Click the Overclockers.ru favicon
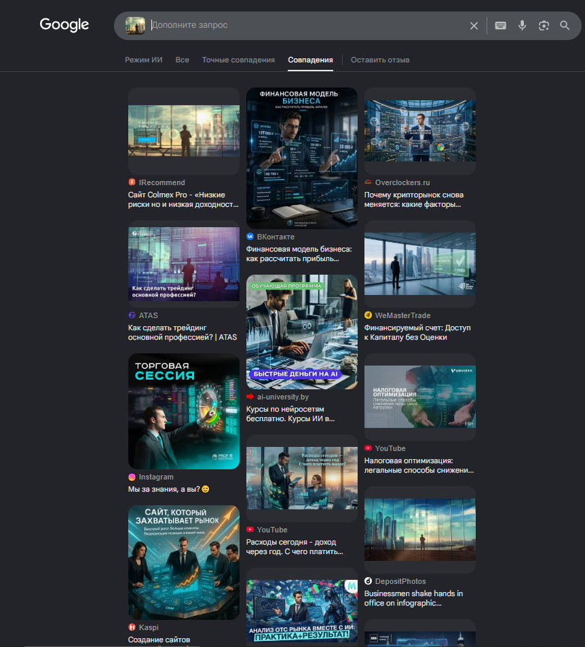The height and width of the screenshot is (647, 585). click(x=369, y=182)
